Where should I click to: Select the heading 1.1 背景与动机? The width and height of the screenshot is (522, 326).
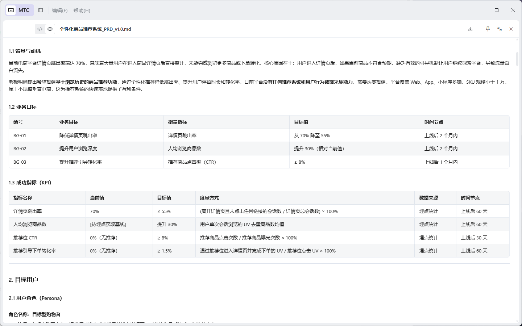point(25,51)
